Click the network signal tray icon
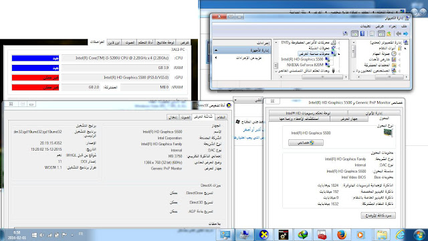 pos(49,235)
